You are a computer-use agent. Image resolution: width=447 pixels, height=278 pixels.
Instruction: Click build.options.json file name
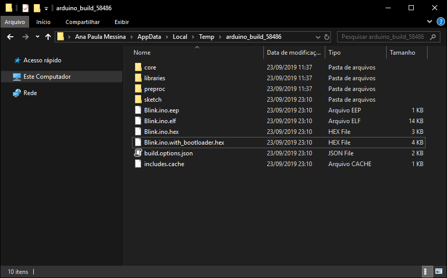click(168, 153)
